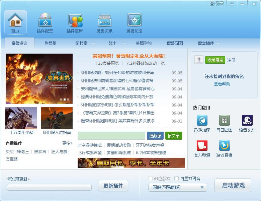The image size is (261, 201).
Task: Expand the 战士 tab dropdown arrow
Action: tap(124, 44)
